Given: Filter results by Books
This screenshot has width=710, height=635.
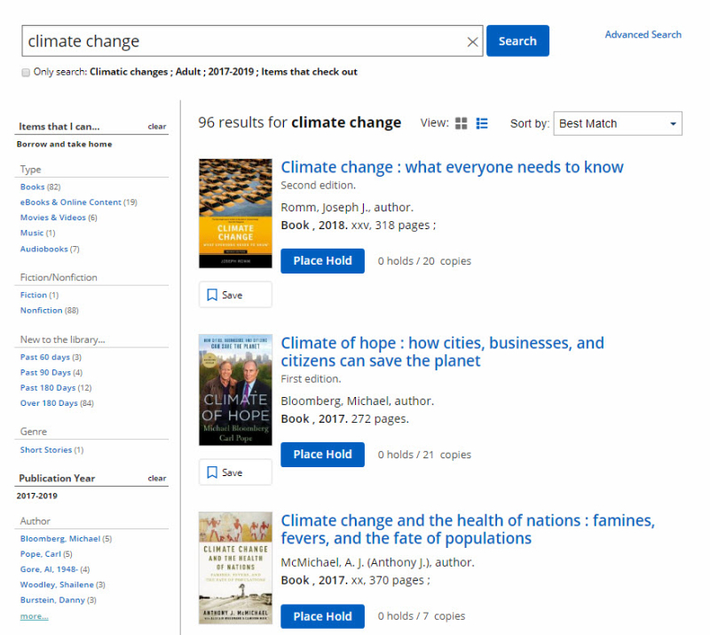Looking at the screenshot, I should point(32,186).
